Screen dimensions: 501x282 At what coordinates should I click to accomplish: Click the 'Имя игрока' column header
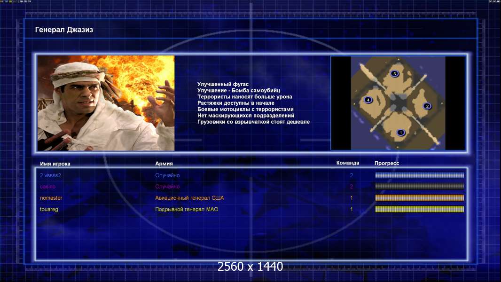tap(55, 164)
